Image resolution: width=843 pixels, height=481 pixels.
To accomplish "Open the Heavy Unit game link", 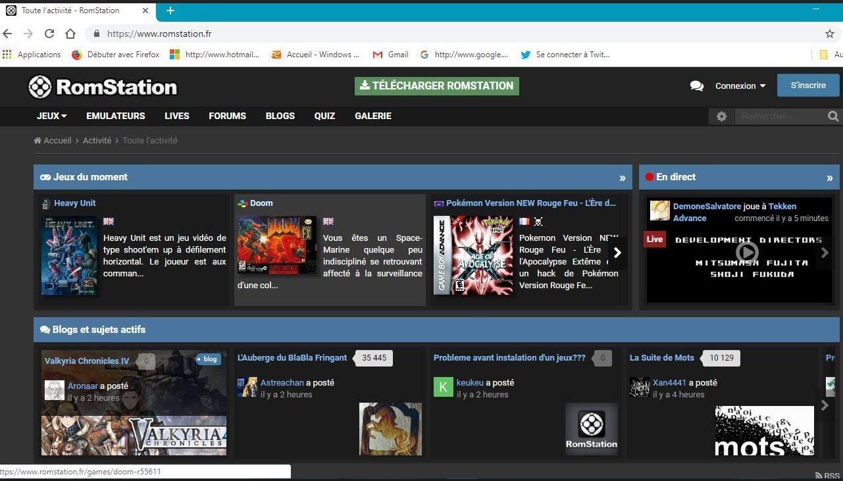I will (x=75, y=203).
